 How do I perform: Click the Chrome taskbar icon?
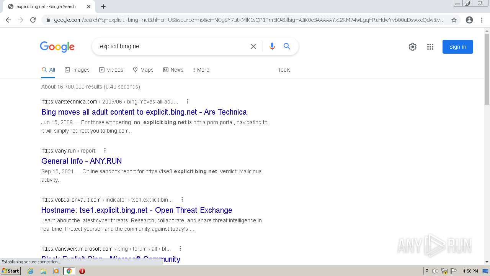pos(69,271)
